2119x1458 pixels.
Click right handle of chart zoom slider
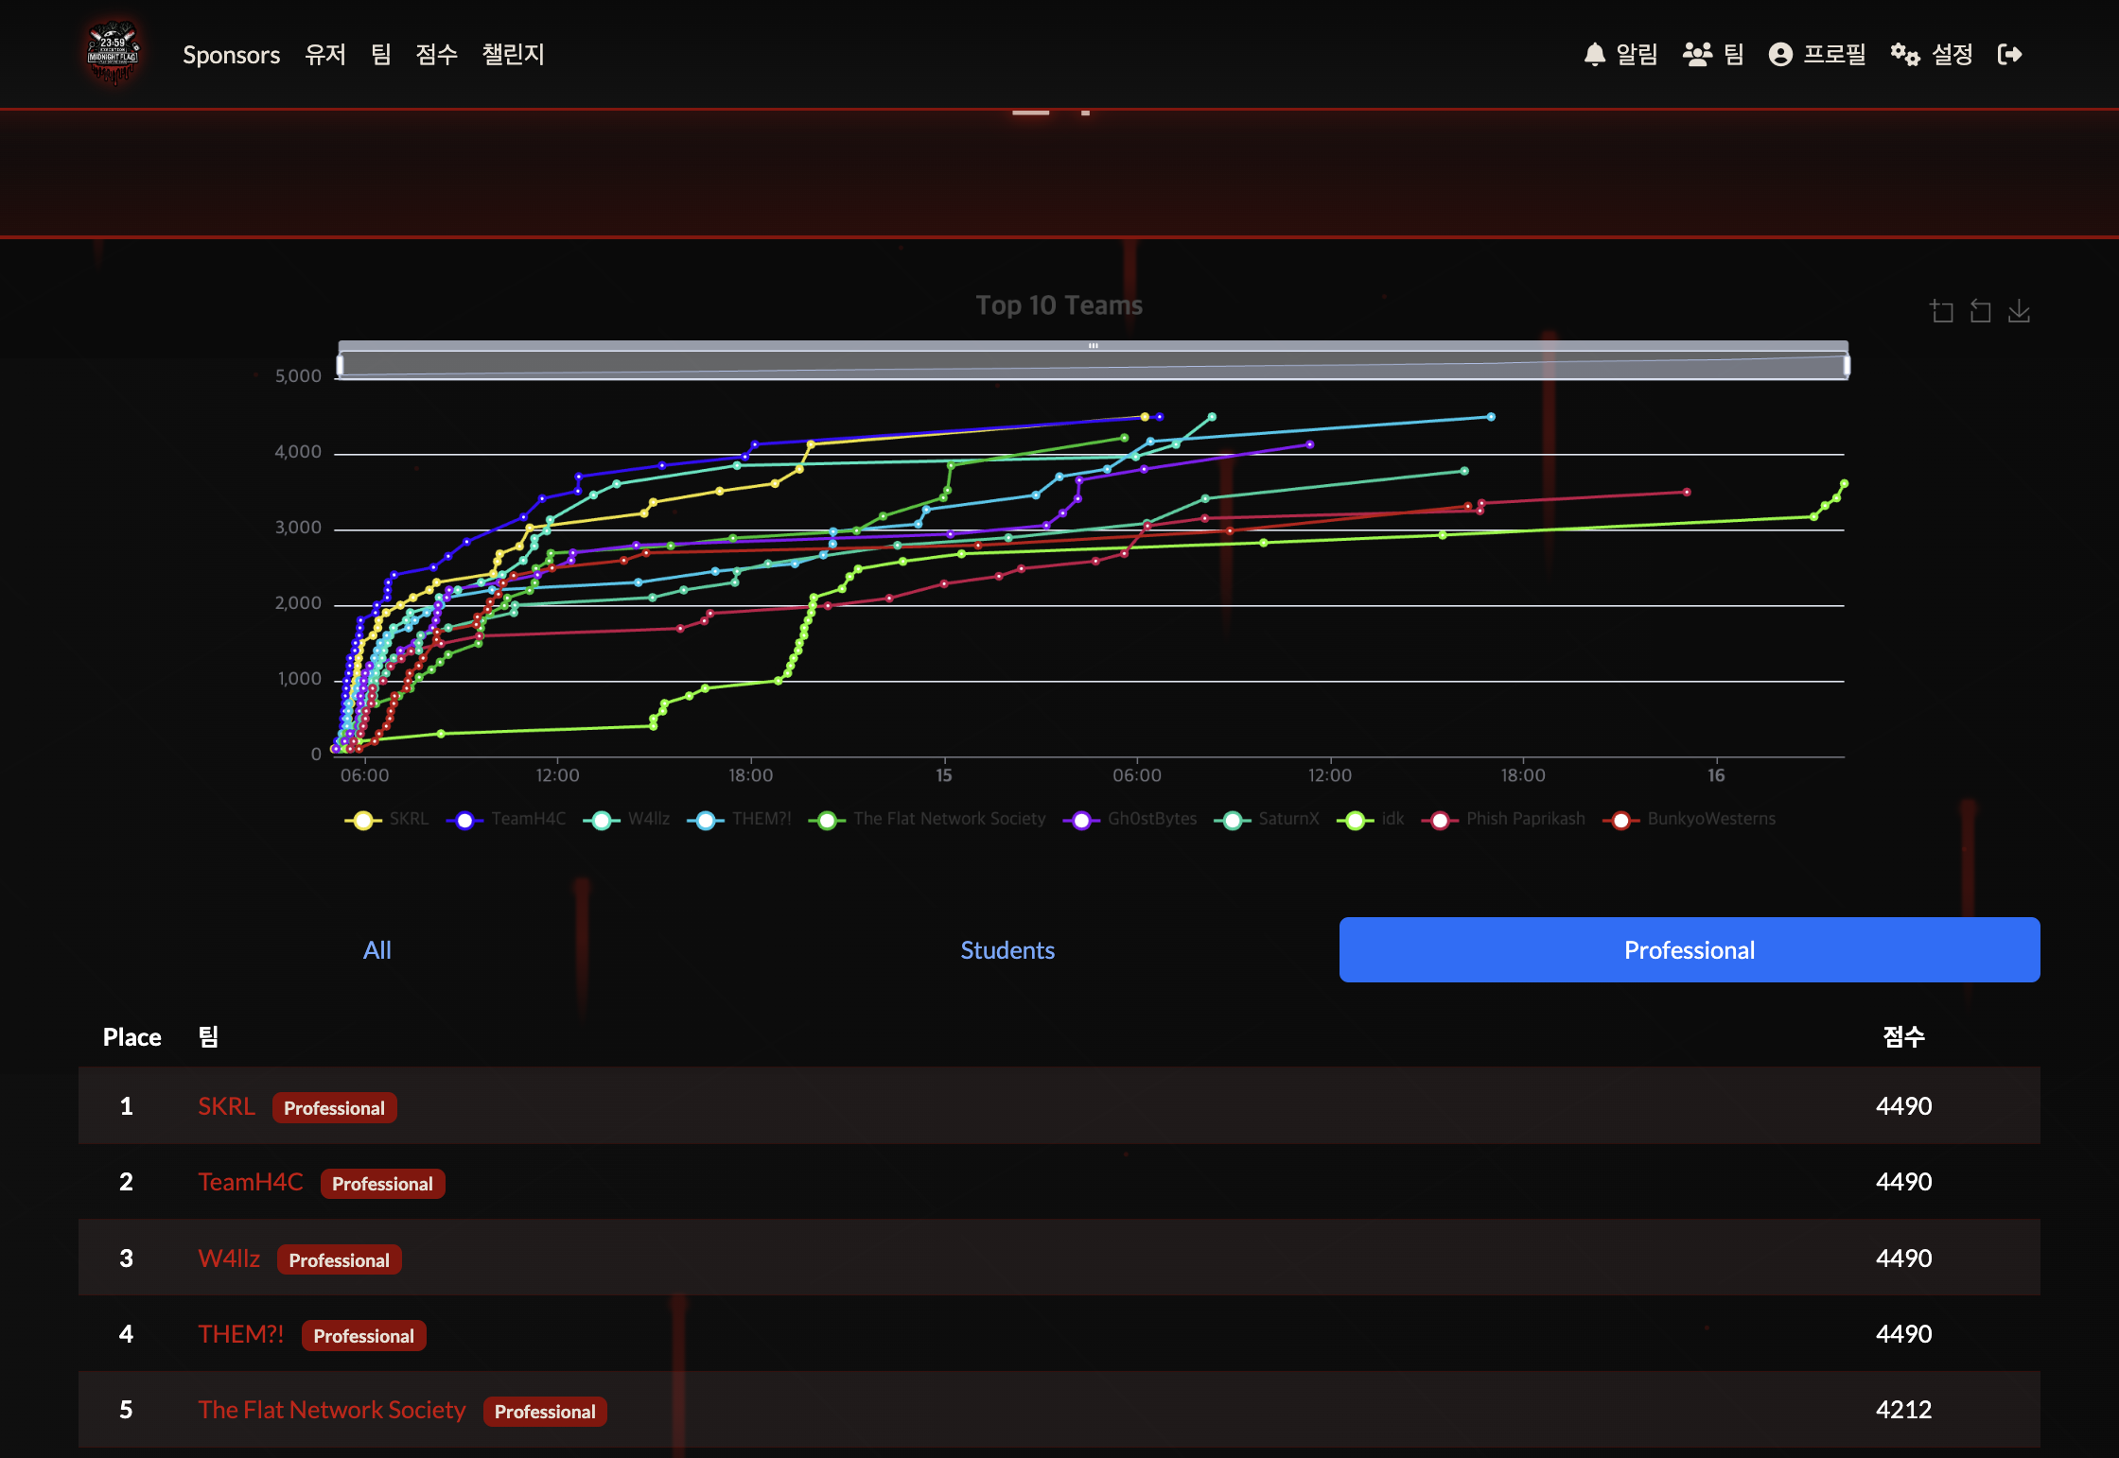pyautogui.click(x=1846, y=365)
